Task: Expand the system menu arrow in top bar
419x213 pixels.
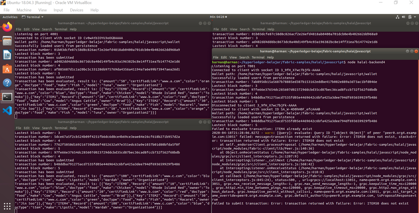Action: tap(415, 17)
